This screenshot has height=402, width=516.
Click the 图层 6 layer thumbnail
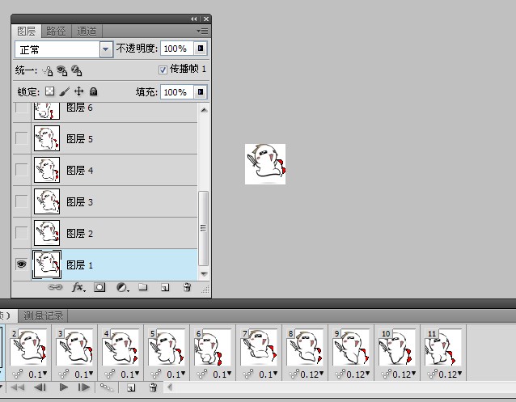click(47, 111)
